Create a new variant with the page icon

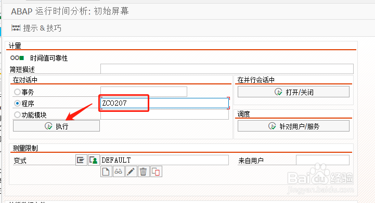click(106, 171)
